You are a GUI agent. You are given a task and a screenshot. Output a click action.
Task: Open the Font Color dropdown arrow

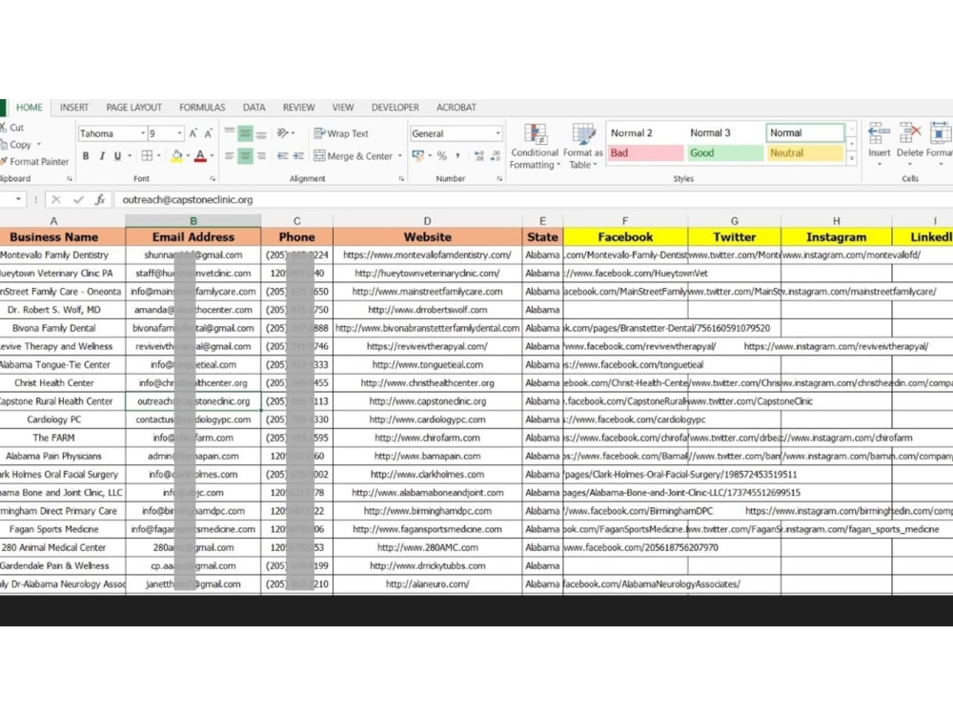point(212,156)
